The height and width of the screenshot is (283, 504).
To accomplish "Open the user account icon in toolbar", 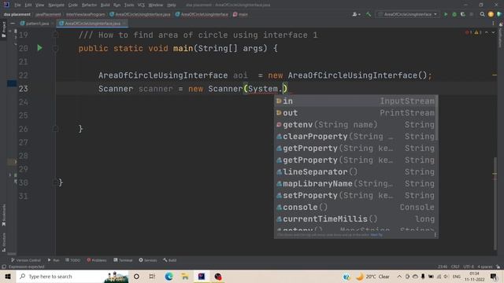I will [354, 14].
